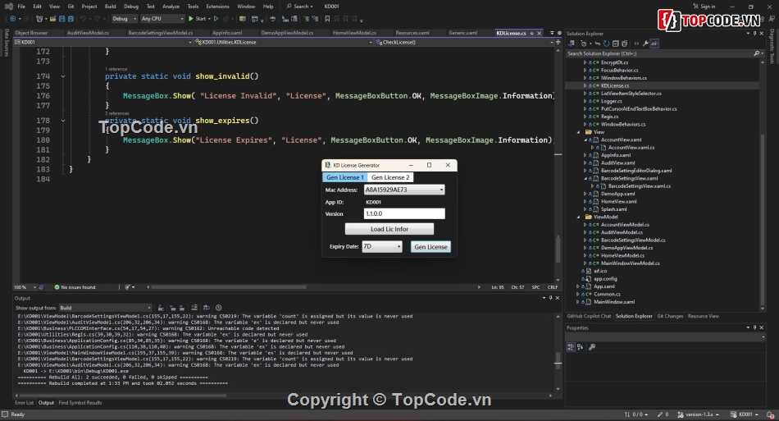
Task: Click the Show All Files icon
Action: point(625,43)
